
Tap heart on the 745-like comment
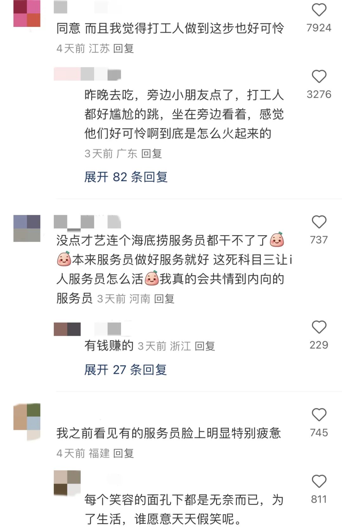319,415
